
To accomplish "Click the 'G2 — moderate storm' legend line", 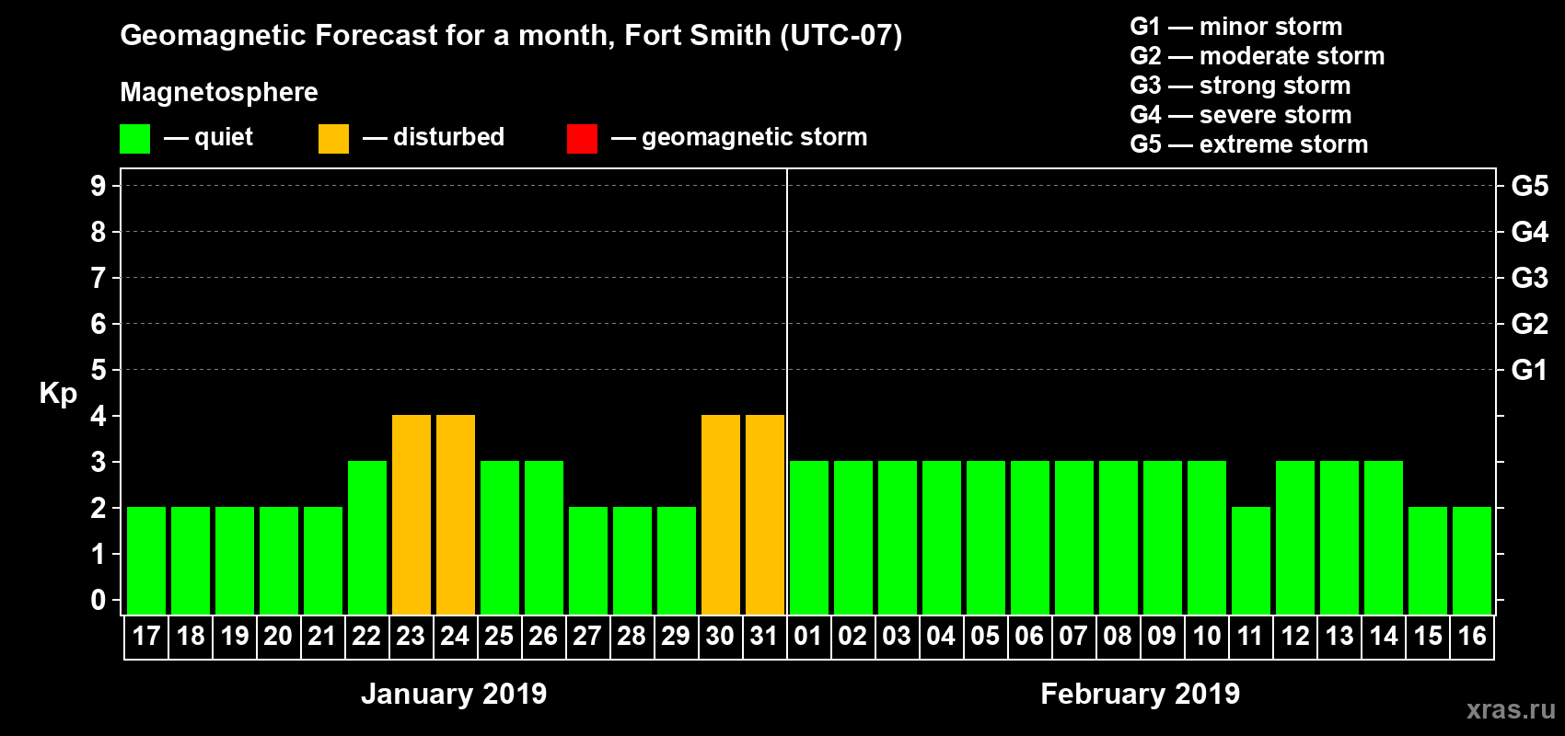I will click(x=1258, y=56).
